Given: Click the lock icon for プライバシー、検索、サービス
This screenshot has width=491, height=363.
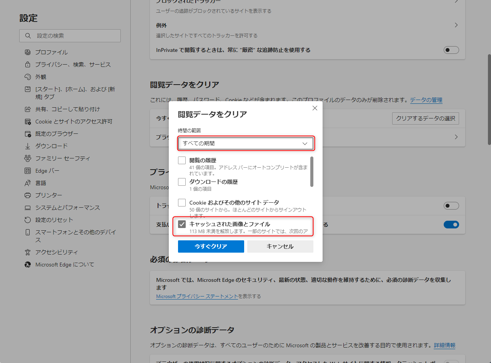Looking at the screenshot, I should (27, 65).
